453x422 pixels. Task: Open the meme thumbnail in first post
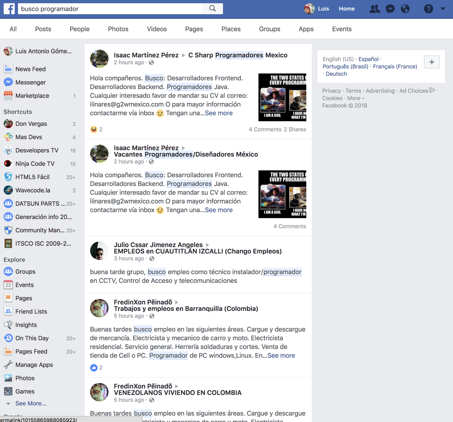coord(282,97)
